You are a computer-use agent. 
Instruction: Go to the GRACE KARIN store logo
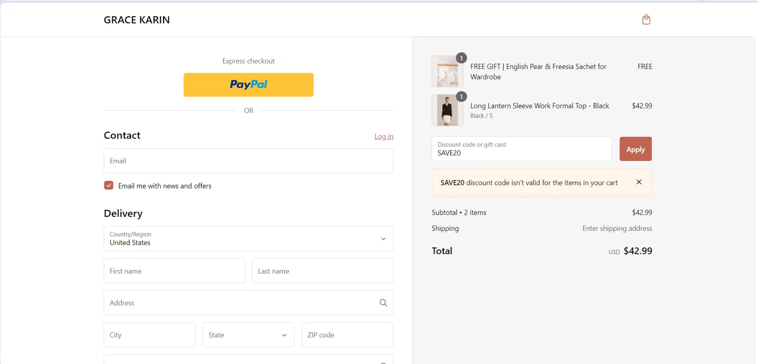[137, 20]
